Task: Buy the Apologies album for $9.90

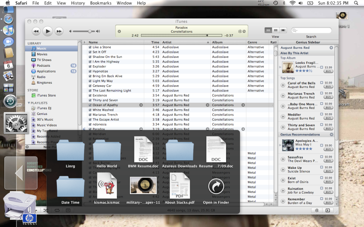Action: [x=328, y=149]
